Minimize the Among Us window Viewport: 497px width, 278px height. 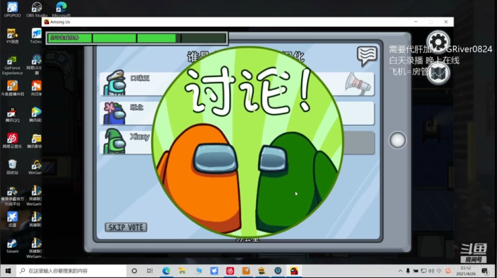tap(416, 22)
